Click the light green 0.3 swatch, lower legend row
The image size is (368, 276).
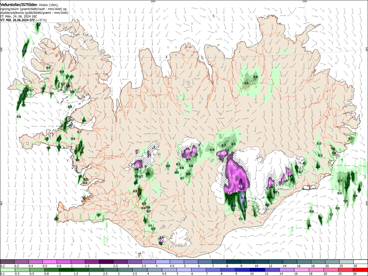[22, 270]
